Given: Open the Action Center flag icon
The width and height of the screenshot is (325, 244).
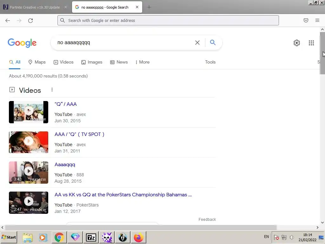Looking at the screenshot, I should [276, 237].
